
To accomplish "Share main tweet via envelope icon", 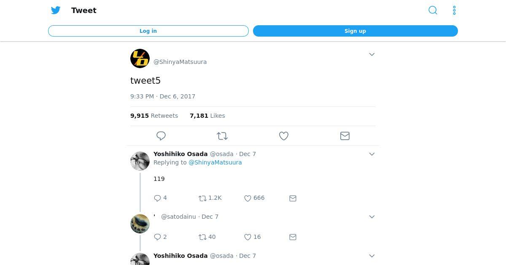I will 345,136.
